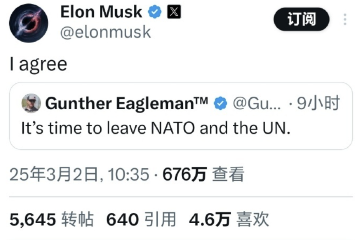Open Elon Musk's profile picture
The image size is (359, 240).
click(28, 23)
